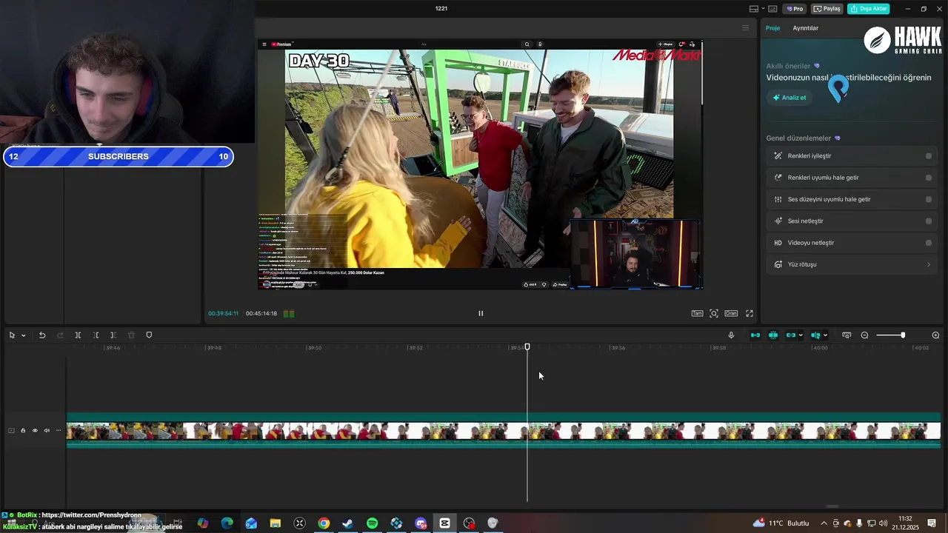948x533 pixels.
Task: Enable Renkleri uyumlu hale getir option
Action: [929, 178]
